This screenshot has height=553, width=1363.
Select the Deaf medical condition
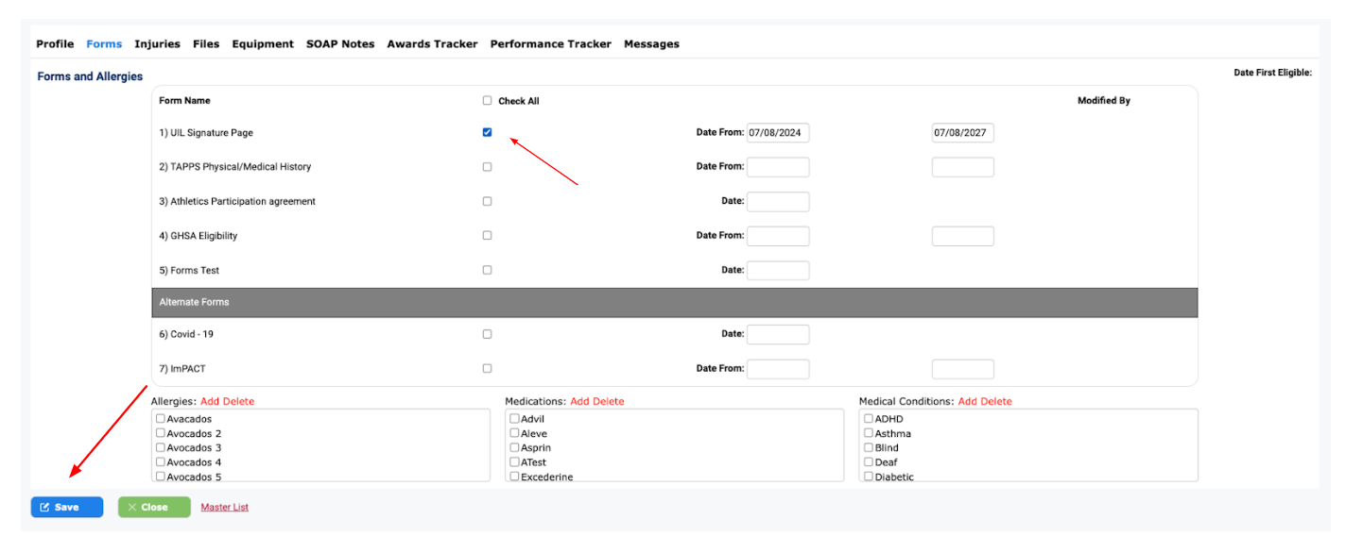coord(869,462)
